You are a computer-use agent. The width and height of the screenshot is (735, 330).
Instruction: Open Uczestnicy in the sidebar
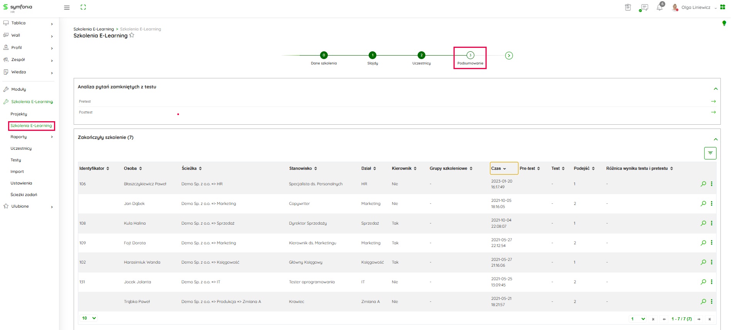(x=21, y=148)
